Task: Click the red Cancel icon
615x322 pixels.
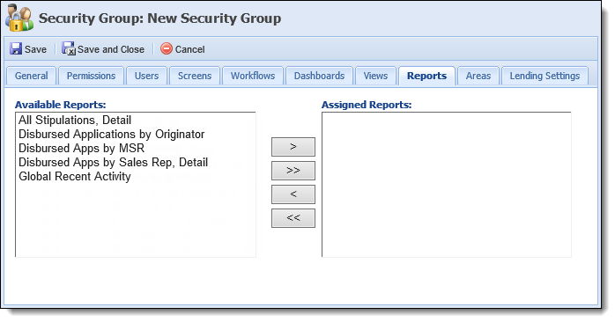Action: click(167, 48)
